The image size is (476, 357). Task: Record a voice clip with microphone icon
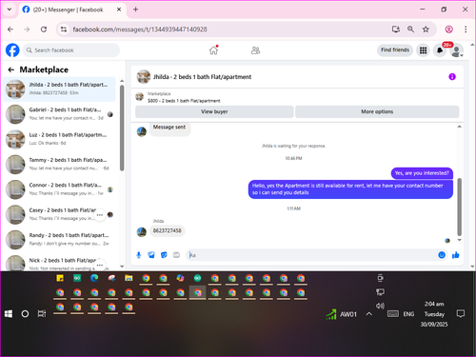pos(139,255)
